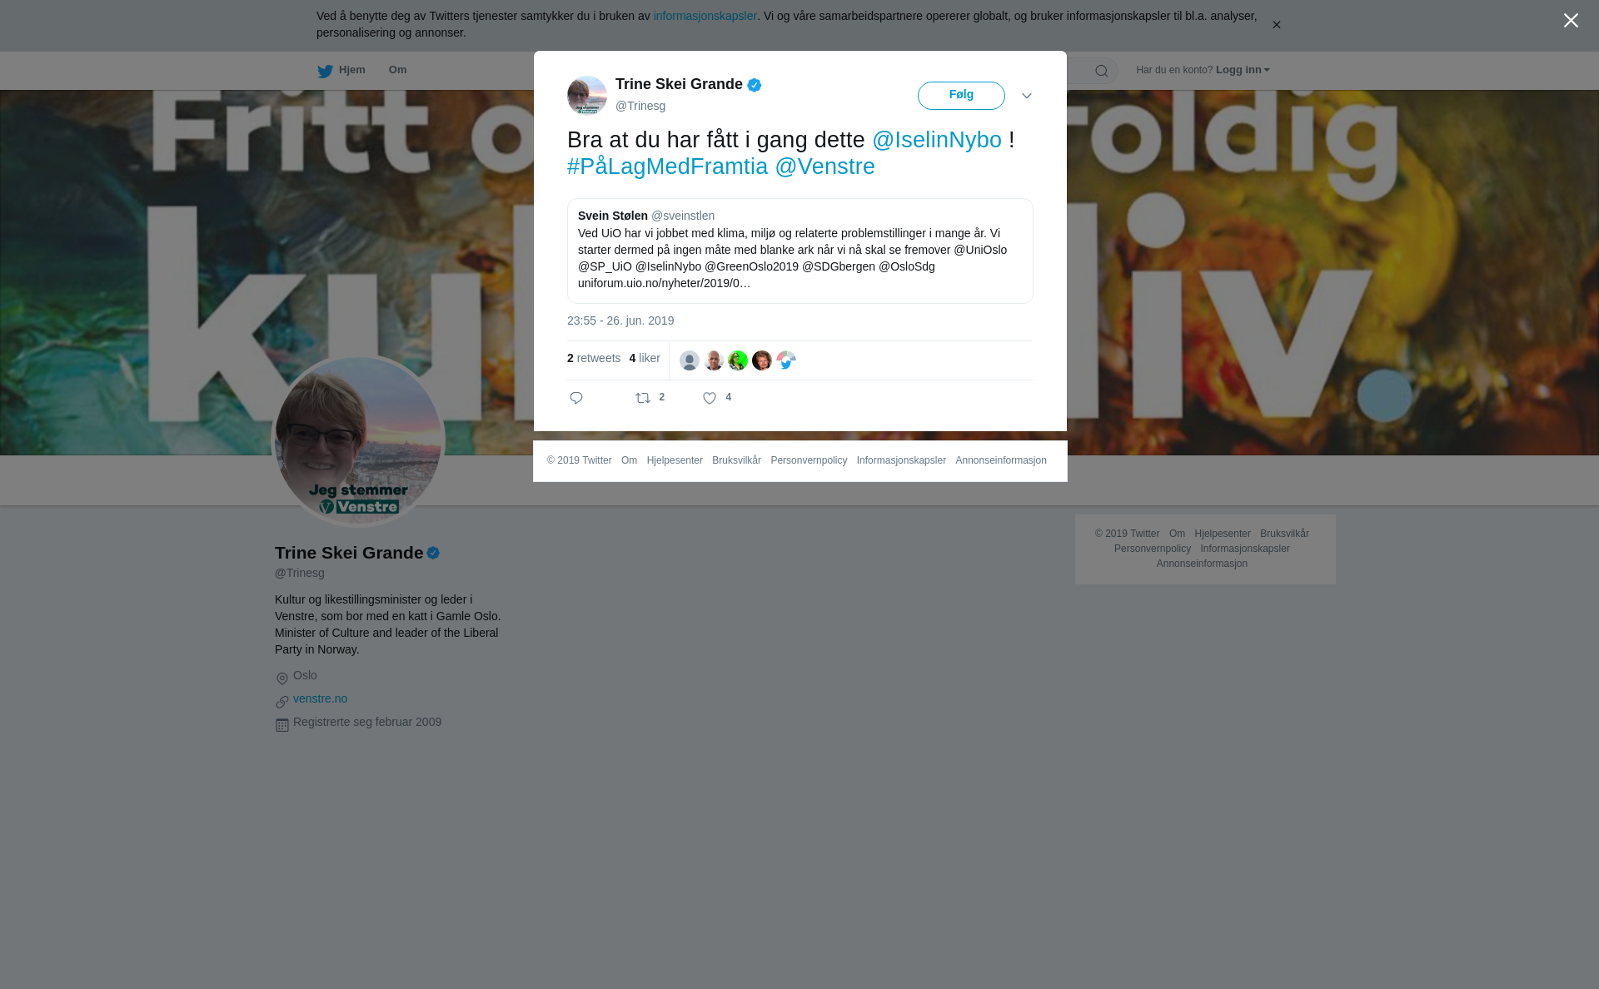The height and width of the screenshot is (989, 1599).
Task: Click the Følg follow button
Action: tap(961, 96)
